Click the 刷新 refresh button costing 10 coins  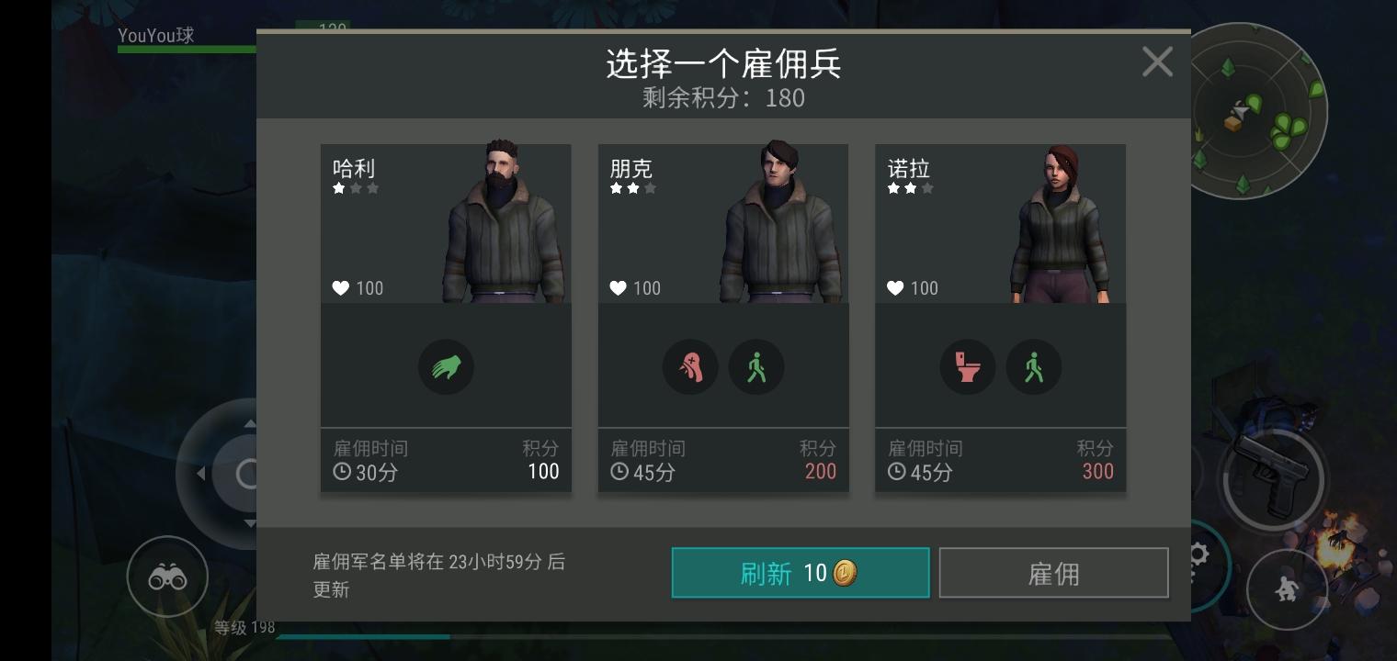click(x=801, y=573)
